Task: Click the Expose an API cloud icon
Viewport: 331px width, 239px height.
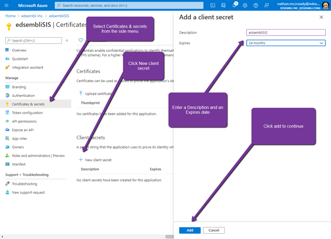Action: pos(7,130)
